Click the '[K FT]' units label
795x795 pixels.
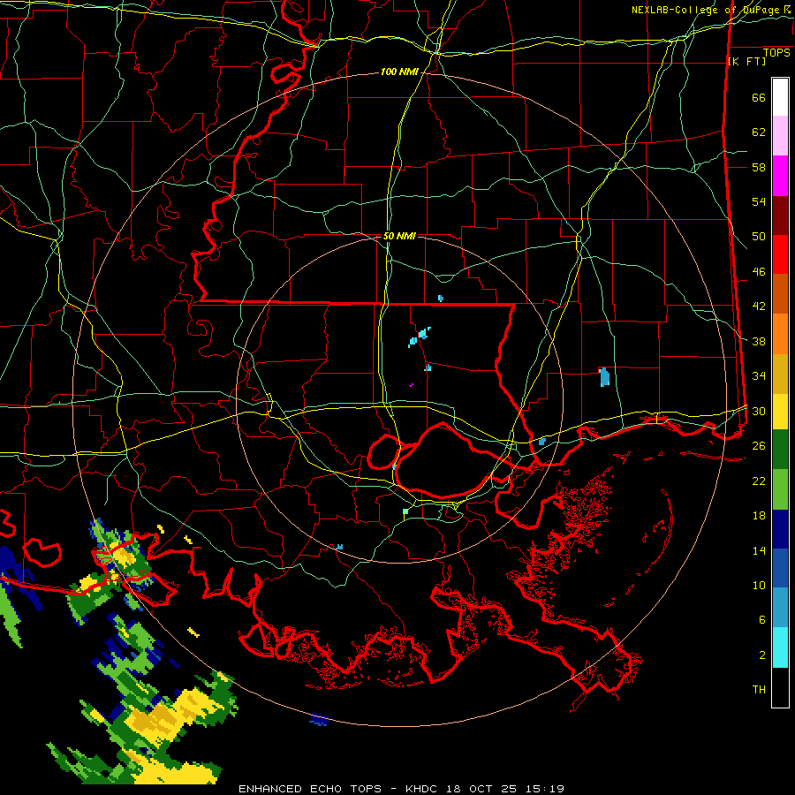click(x=746, y=61)
